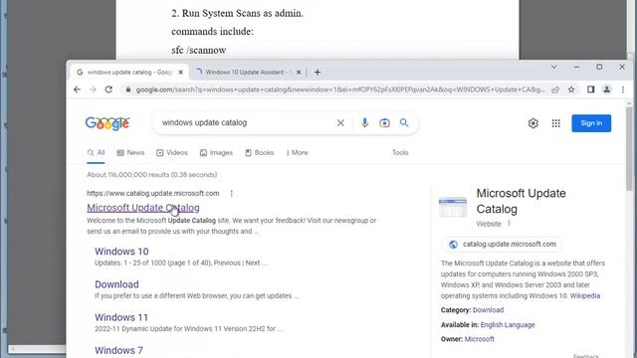Switch to Images results

point(216,153)
